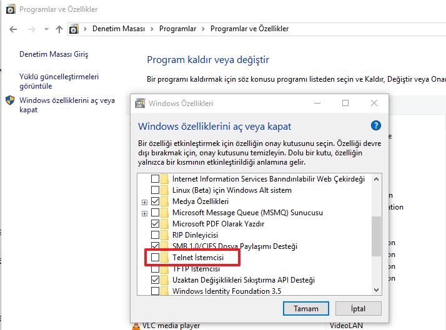Screen dimensions: 446x330
Task: Click folder icon next to Windows Identity Foundation 3.5
Action: point(164,291)
